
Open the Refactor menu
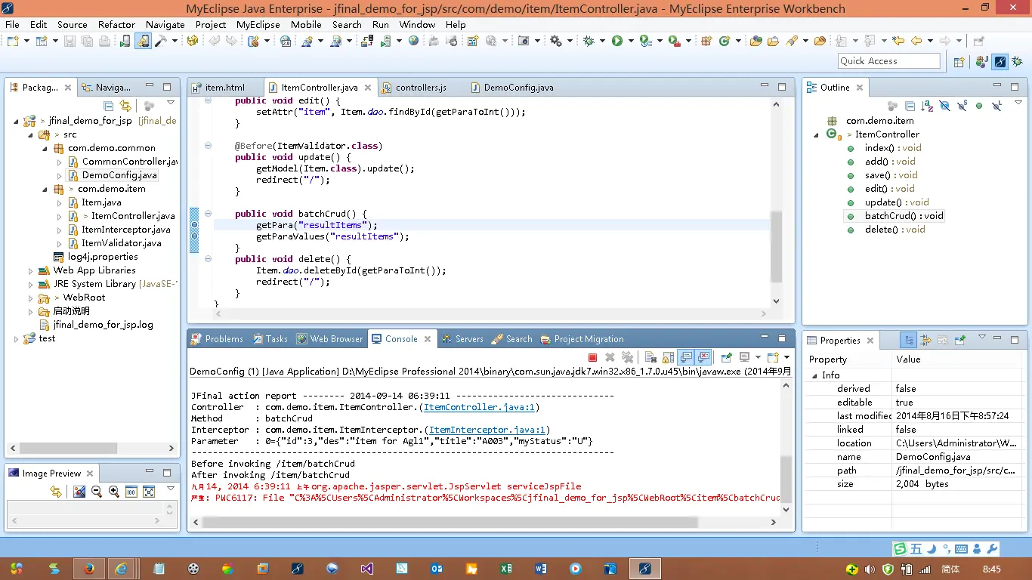(116, 24)
